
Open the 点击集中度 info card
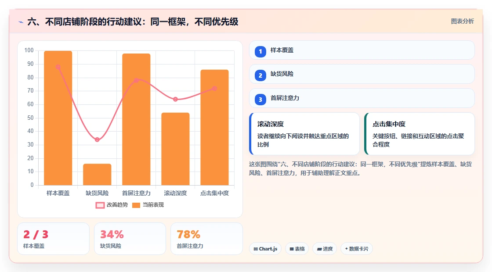(420, 134)
